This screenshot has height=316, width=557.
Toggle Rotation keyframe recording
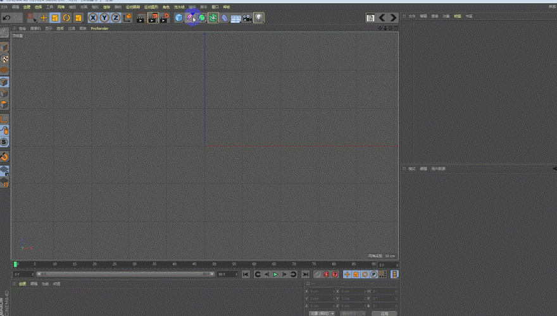click(365, 274)
